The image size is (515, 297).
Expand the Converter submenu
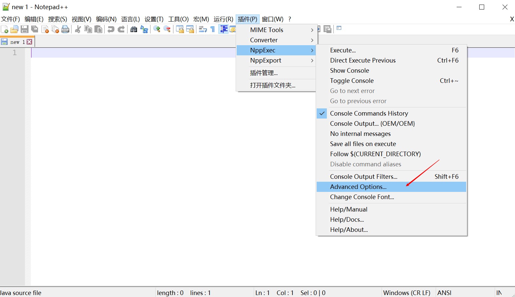(x=276, y=40)
